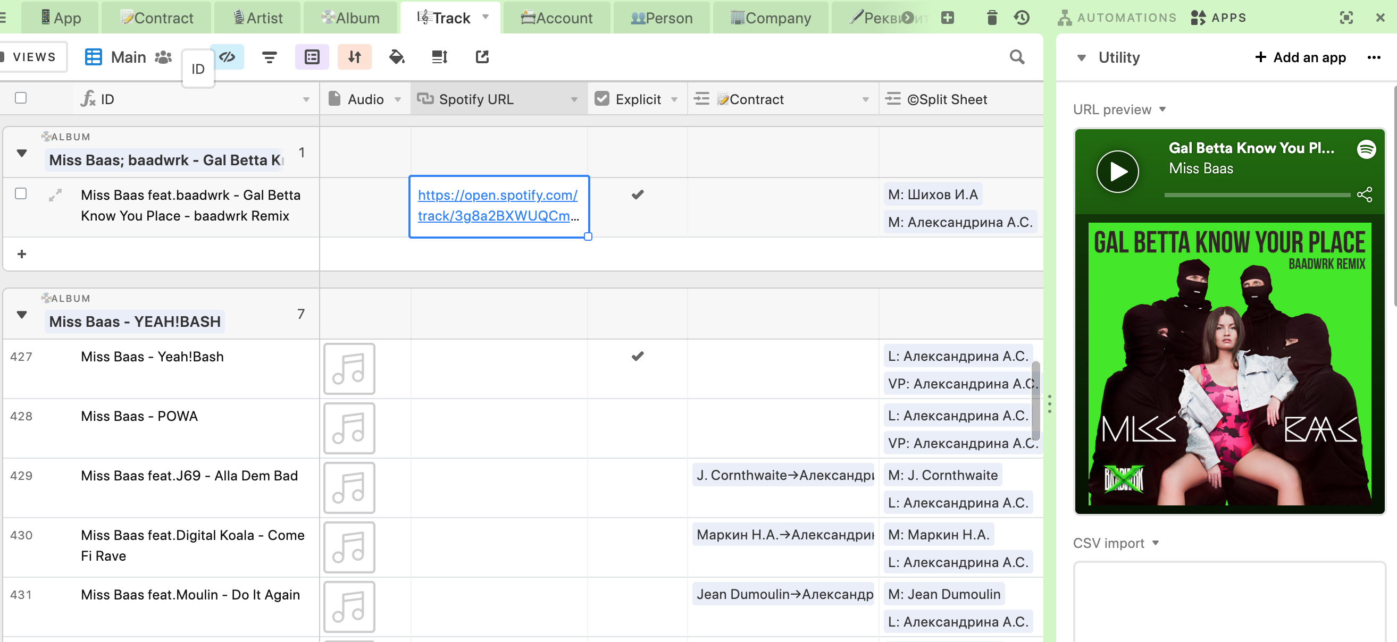Screen dimensions: 1397x642
Task: Switch to the Company table tab
Action: coord(771,18)
